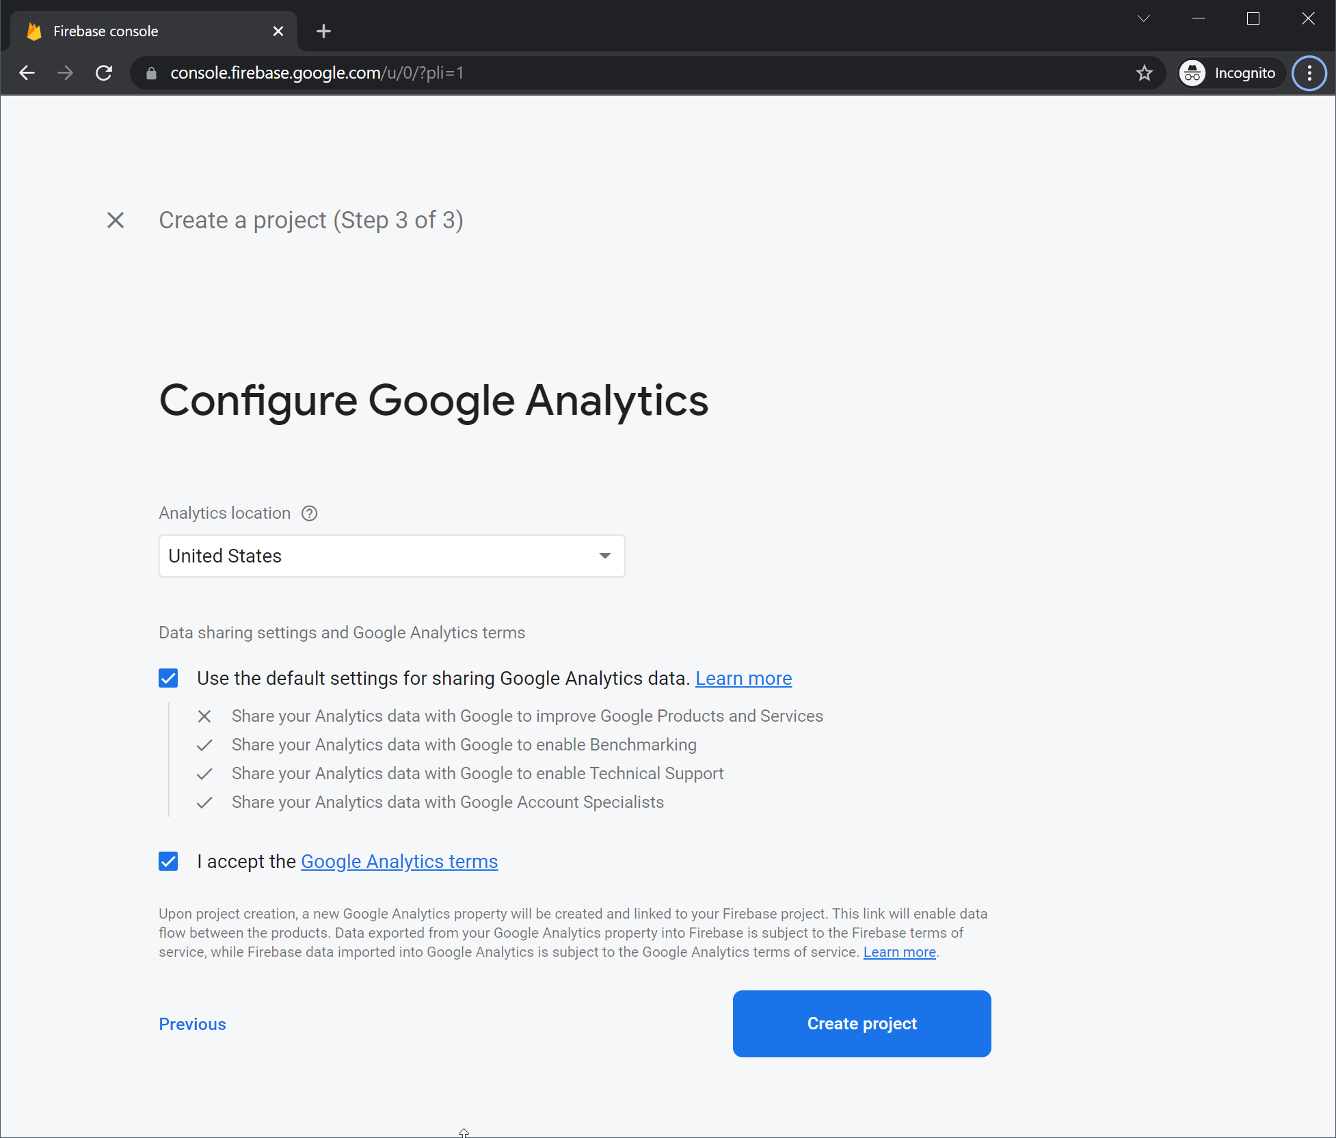The height and width of the screenshot is (1138, 1336).
Task: Click the Create project button
Action: coord(861,1023)
